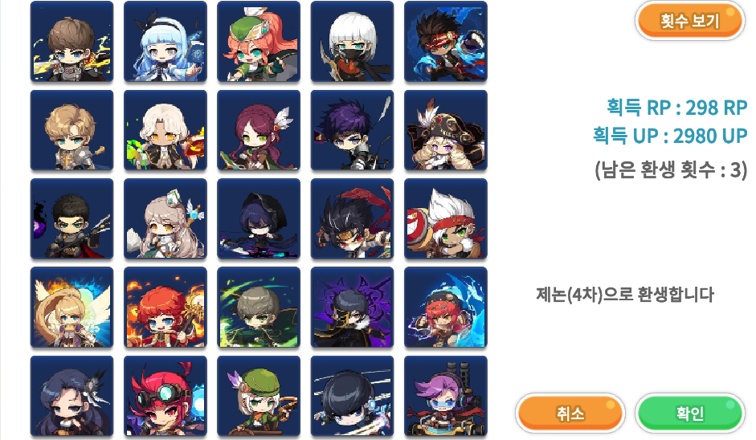756x440 pixels.
Task: Select the purple-haired archer with feather
Action: [352, 130]
